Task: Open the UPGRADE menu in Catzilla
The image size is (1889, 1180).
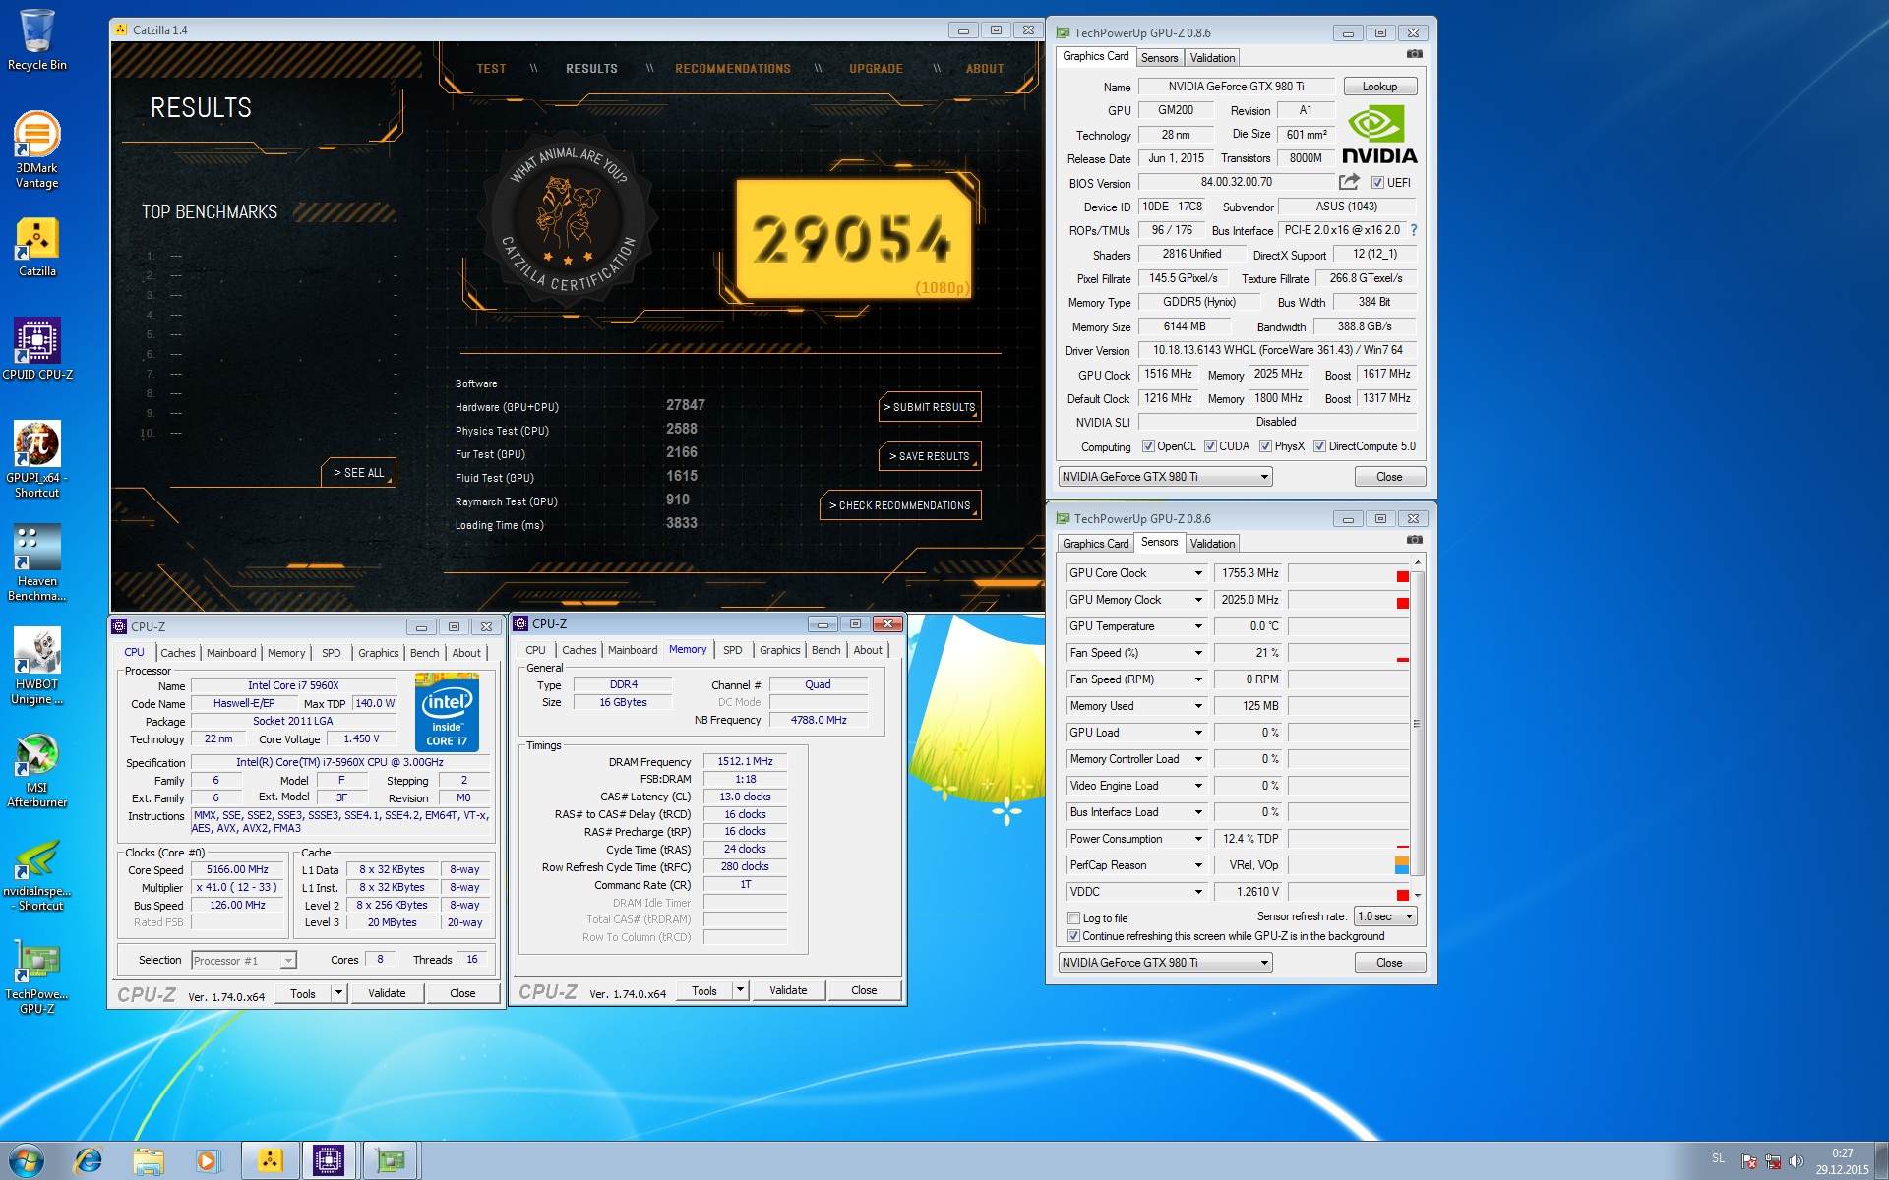Action: [x=876, y=69]
